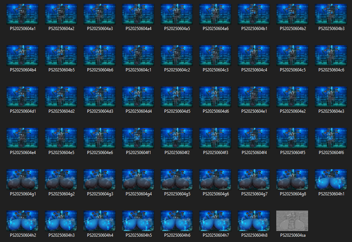
Task: Select the grayscale PS20250604sa thumbnail
Action: [x=292, y=221]
